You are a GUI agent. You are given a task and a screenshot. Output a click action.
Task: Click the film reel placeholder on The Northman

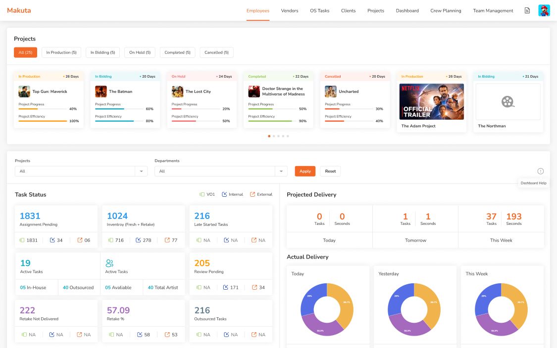507,102
